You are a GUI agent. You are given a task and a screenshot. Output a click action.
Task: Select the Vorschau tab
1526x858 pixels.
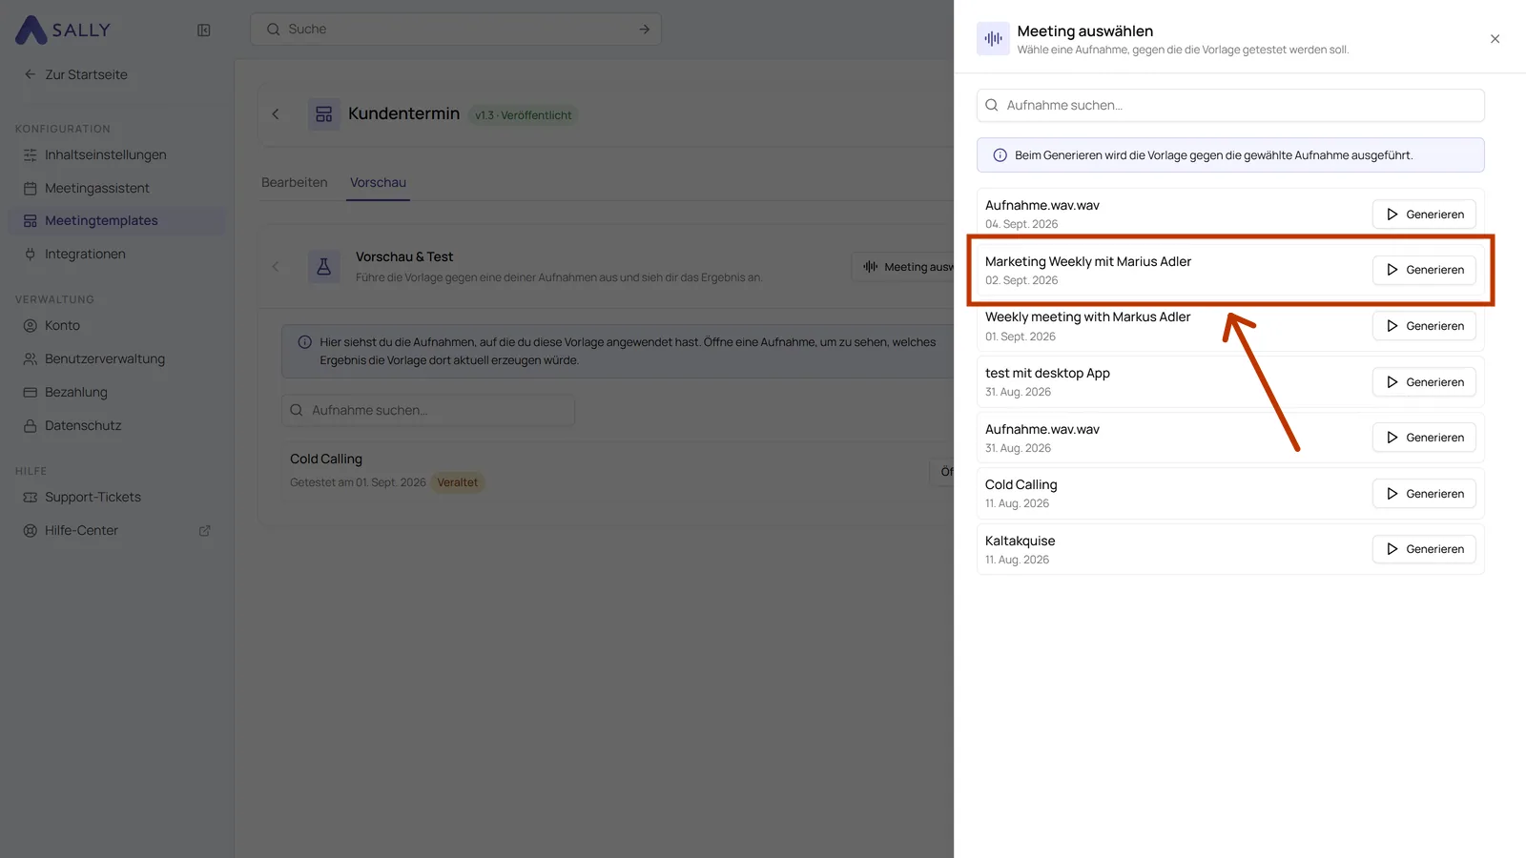(x=378, y=182)
